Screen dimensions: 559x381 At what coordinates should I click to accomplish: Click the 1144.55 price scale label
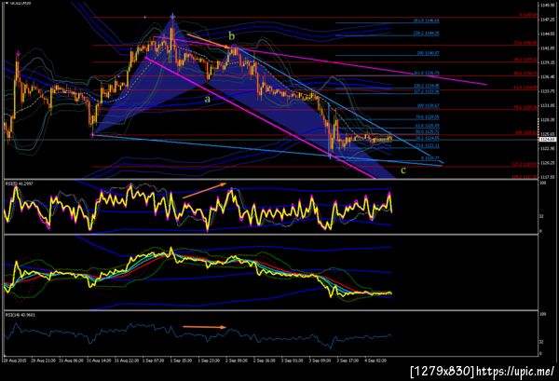click(547, 34)
